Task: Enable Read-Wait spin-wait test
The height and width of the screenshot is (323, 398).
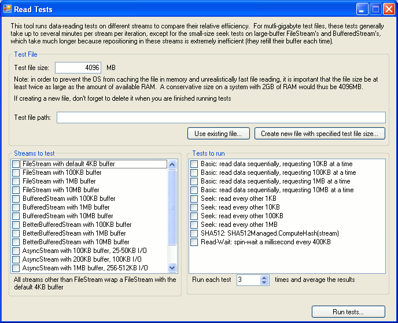Action: point(194,242)
